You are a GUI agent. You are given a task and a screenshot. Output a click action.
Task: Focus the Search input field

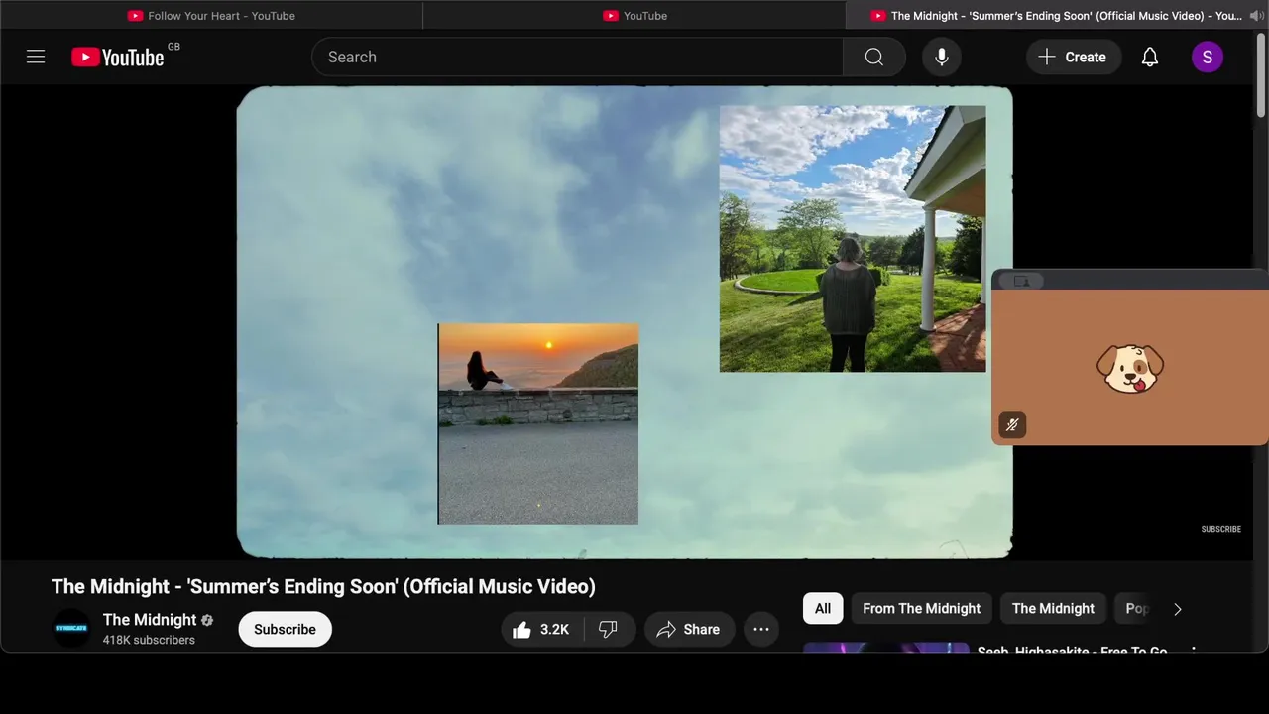(577, 57)
